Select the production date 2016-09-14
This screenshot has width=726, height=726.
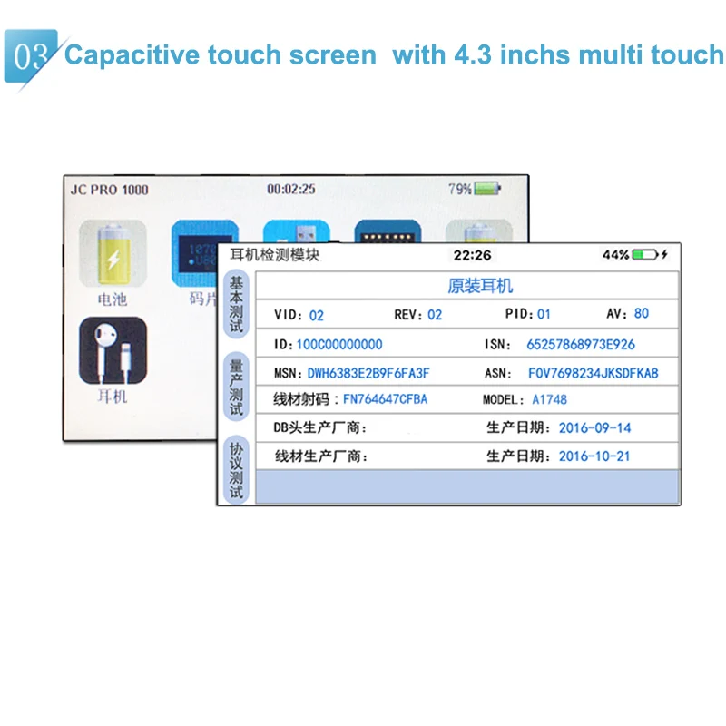click(595, 427)
